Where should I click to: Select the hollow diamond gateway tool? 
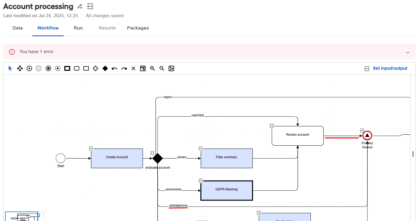[x=95, y=68]
